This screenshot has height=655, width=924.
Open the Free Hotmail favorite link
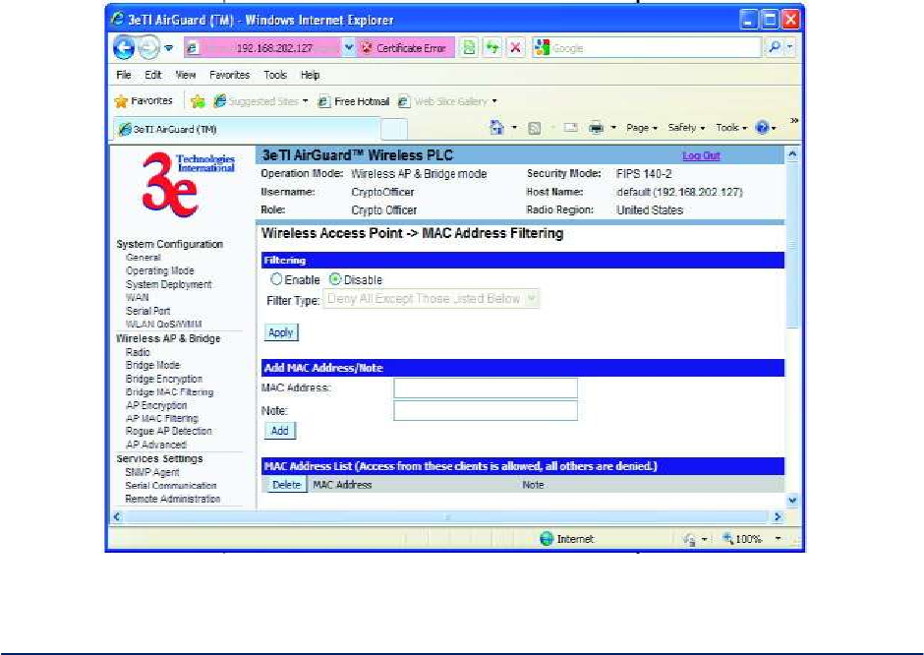pos(354,101)
